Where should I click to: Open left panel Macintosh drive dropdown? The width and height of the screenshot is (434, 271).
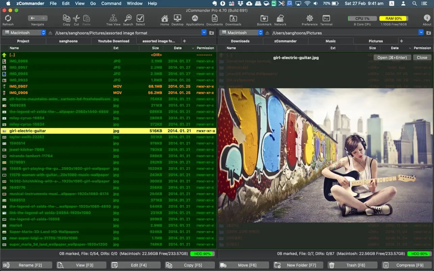tap(24, 33)
